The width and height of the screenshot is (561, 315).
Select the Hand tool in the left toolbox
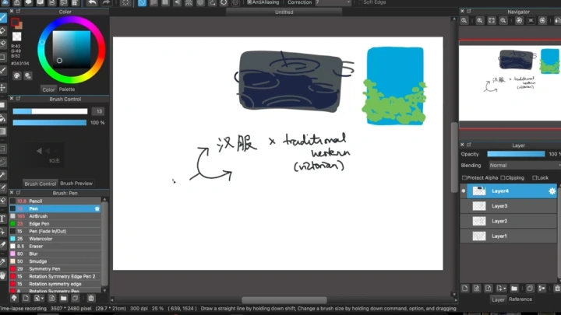3,275
